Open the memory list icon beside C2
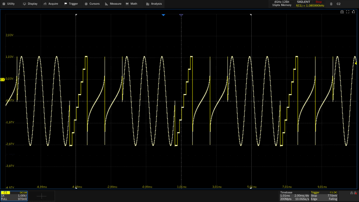The width and height of the screenshot is (359, 202). click(x=331, y=4)
